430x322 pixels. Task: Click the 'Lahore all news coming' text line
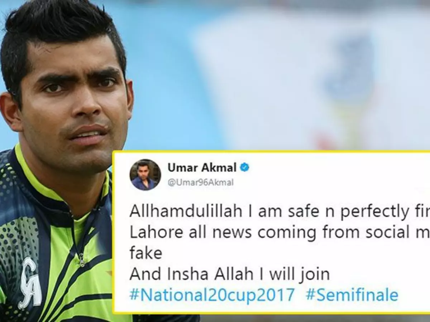(x=279, y=233)
